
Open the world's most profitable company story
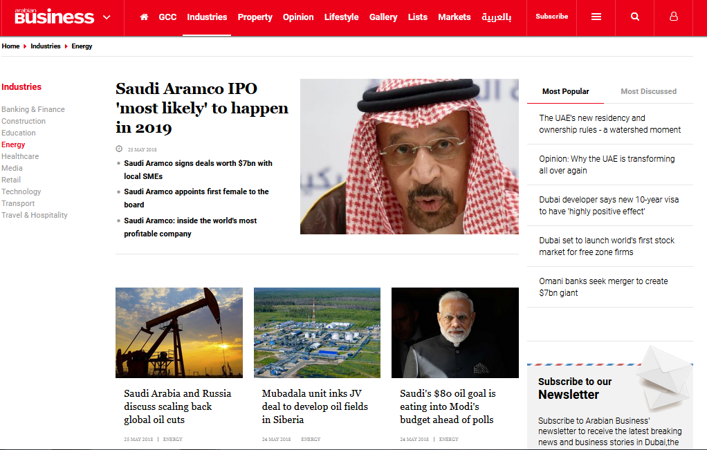pos(190,227)
